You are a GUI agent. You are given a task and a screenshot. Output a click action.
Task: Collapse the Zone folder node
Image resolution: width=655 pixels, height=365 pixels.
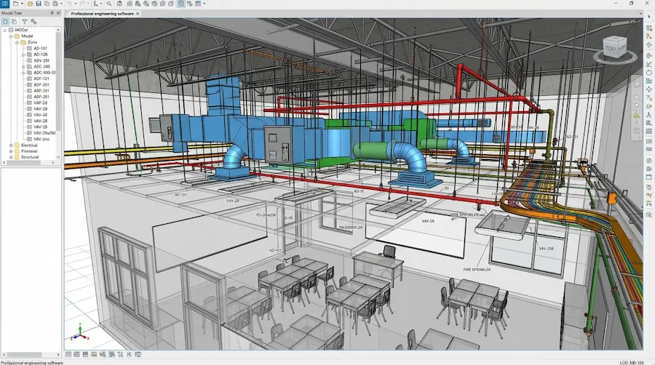17,42
